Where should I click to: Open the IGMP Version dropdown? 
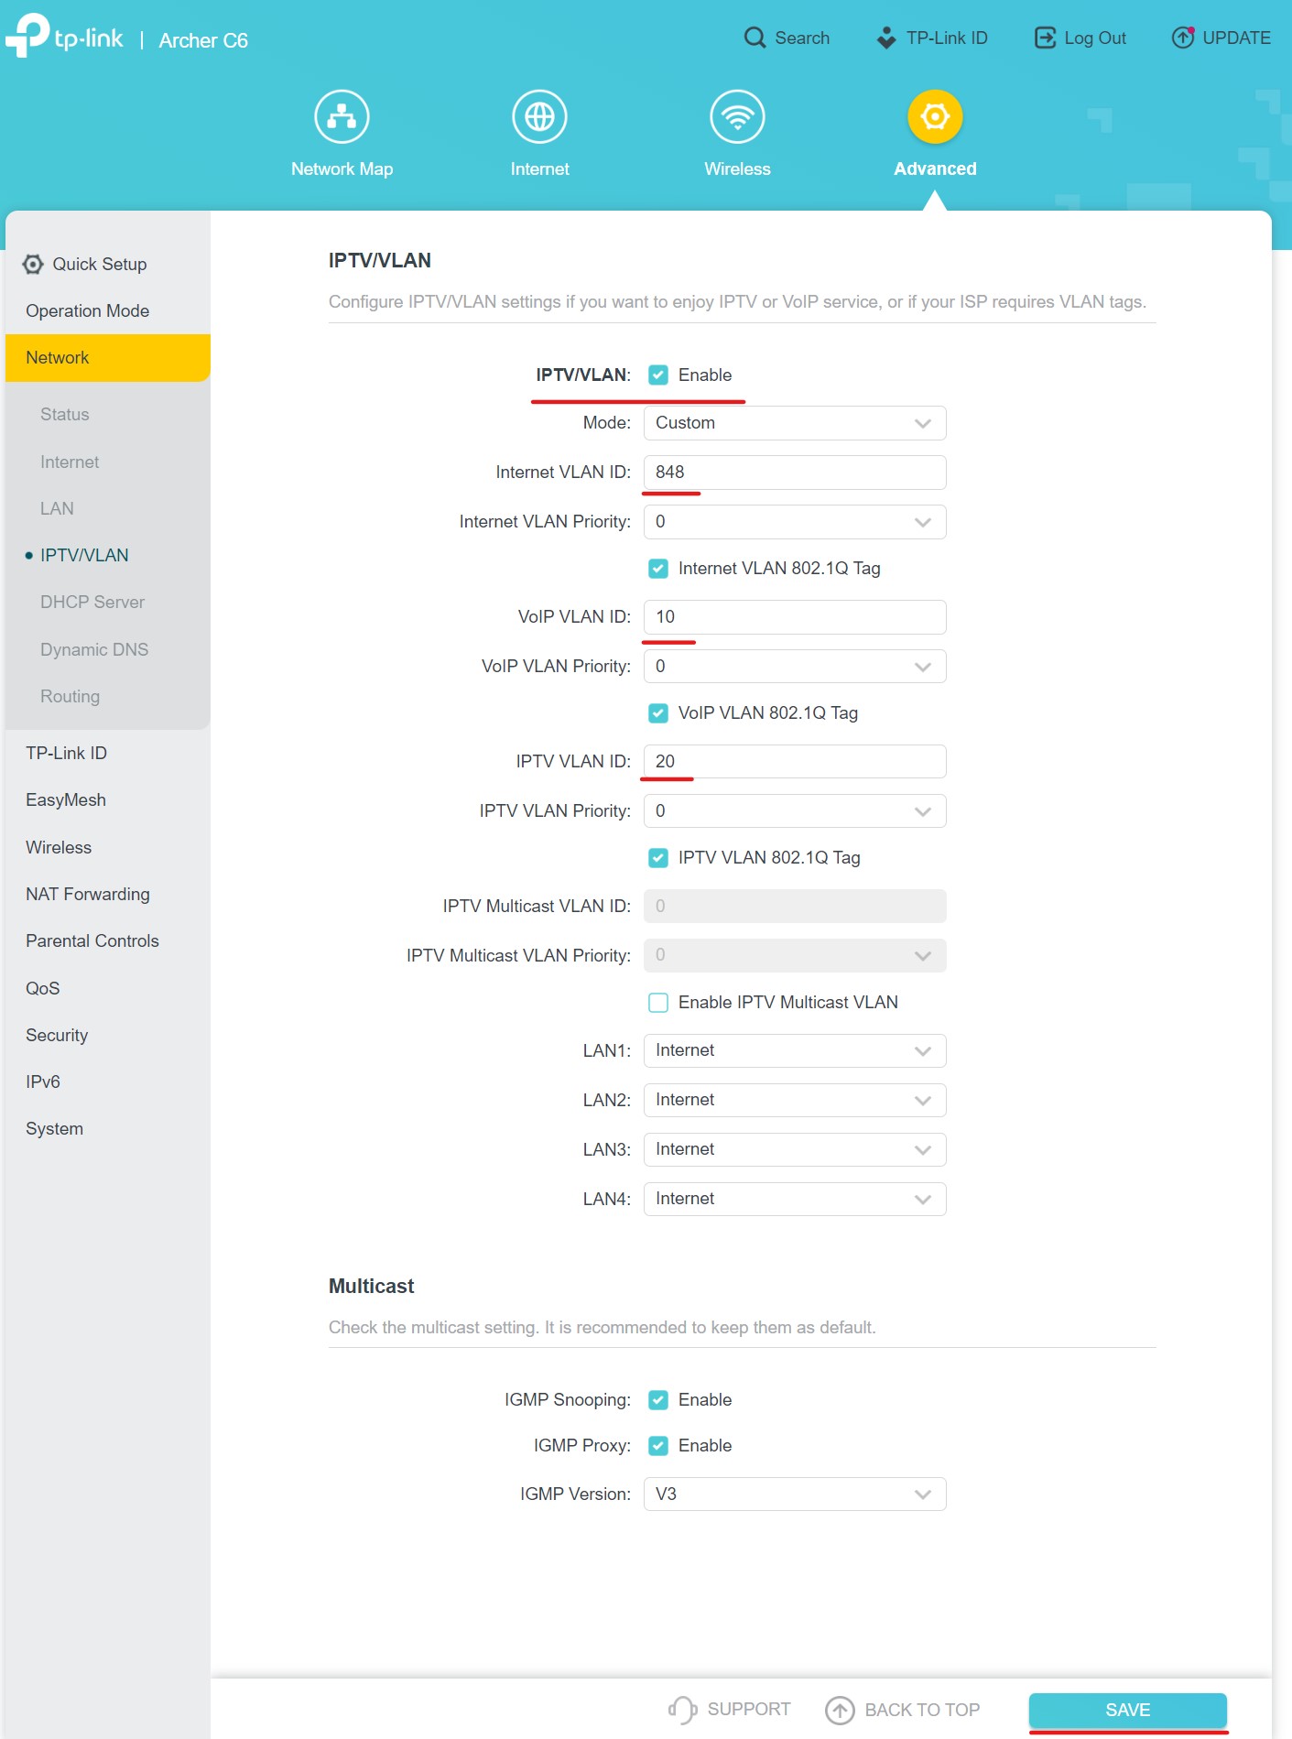(794, 1494)
